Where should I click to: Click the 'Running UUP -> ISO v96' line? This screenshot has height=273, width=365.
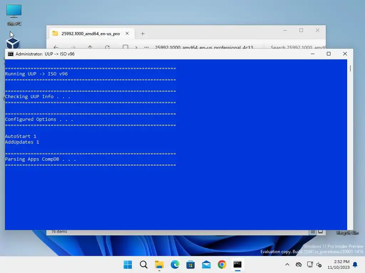click(x=36, y=74)
